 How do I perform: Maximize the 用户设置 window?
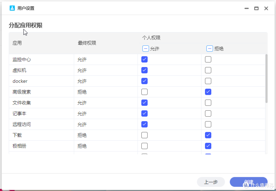click(256, 8)
